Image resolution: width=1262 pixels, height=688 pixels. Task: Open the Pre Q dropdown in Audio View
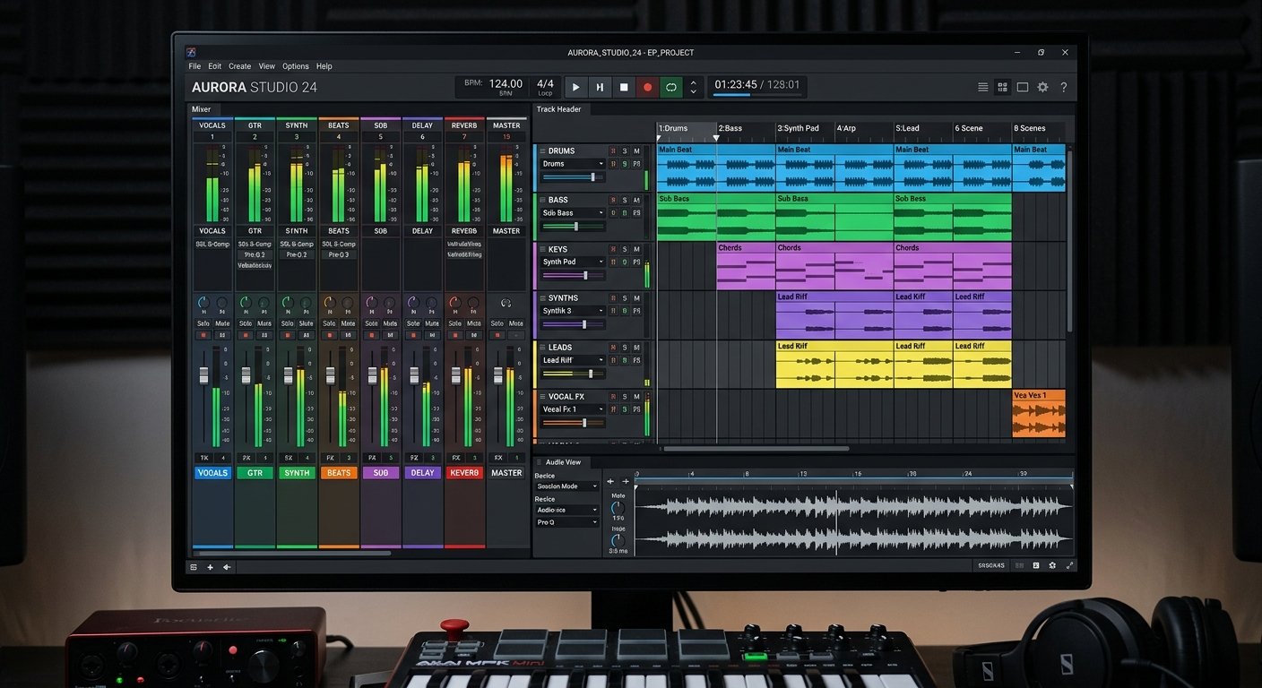coord(566,521)
